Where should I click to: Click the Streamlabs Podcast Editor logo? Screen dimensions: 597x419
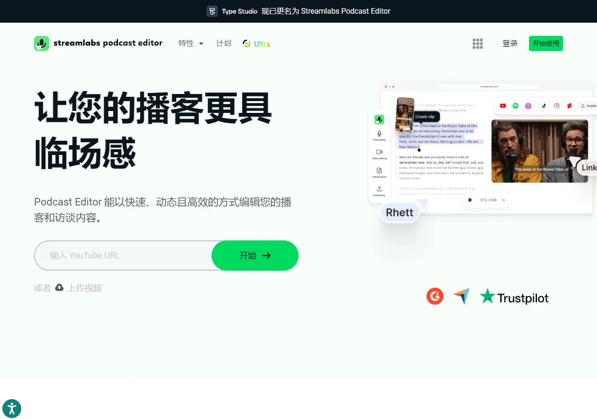click(x=98, y=43)
